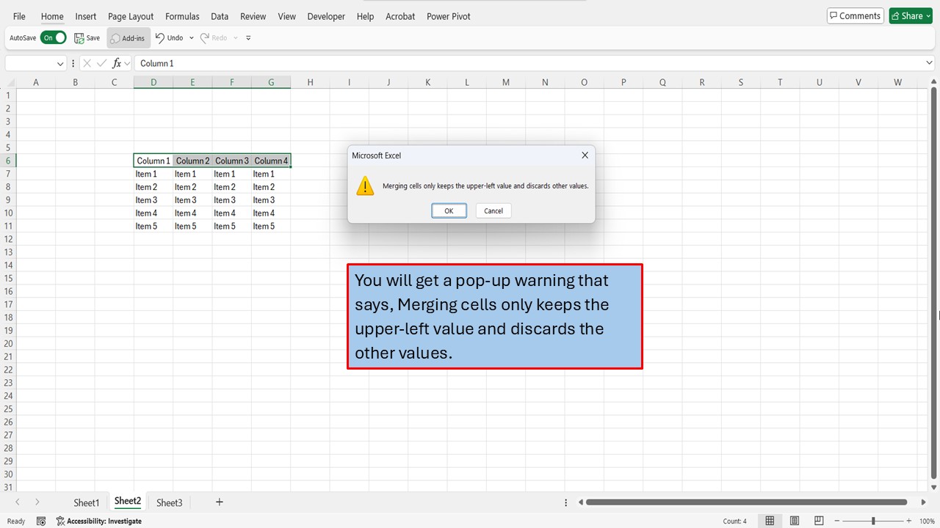This screenshot has height=528, width=940.
Task: Expand the Undo history dropdown arrow
Action: [x=192, y=38]
